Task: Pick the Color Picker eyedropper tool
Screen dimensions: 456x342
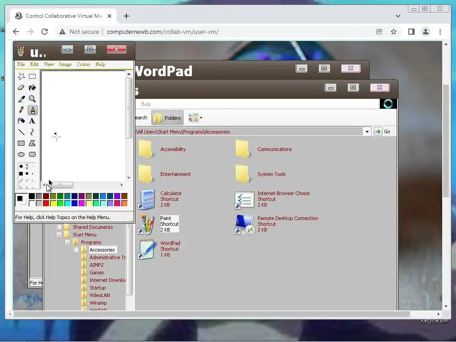Action: coord(21,99)
